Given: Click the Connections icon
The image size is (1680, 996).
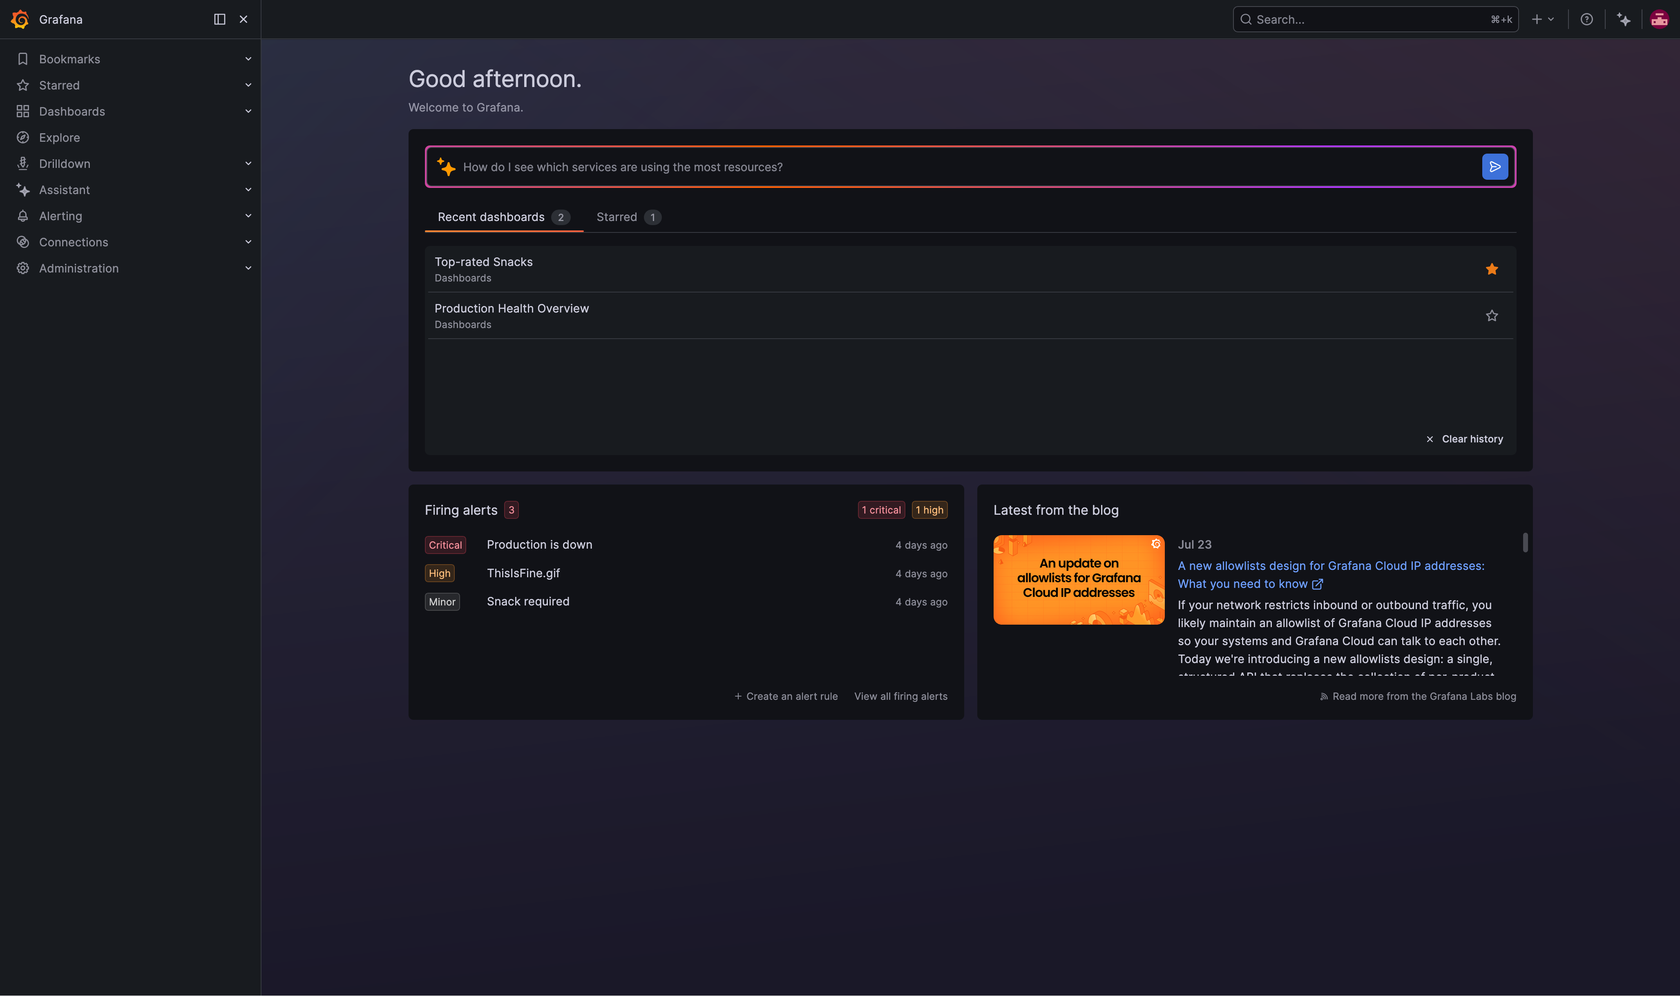Looking at the screenshot, I should (23, 242).
